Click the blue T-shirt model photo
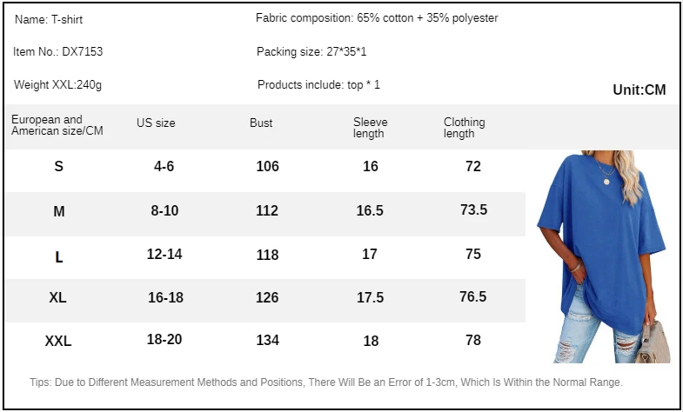The width and height of the screenshot is (683, 412). [603, 256]
